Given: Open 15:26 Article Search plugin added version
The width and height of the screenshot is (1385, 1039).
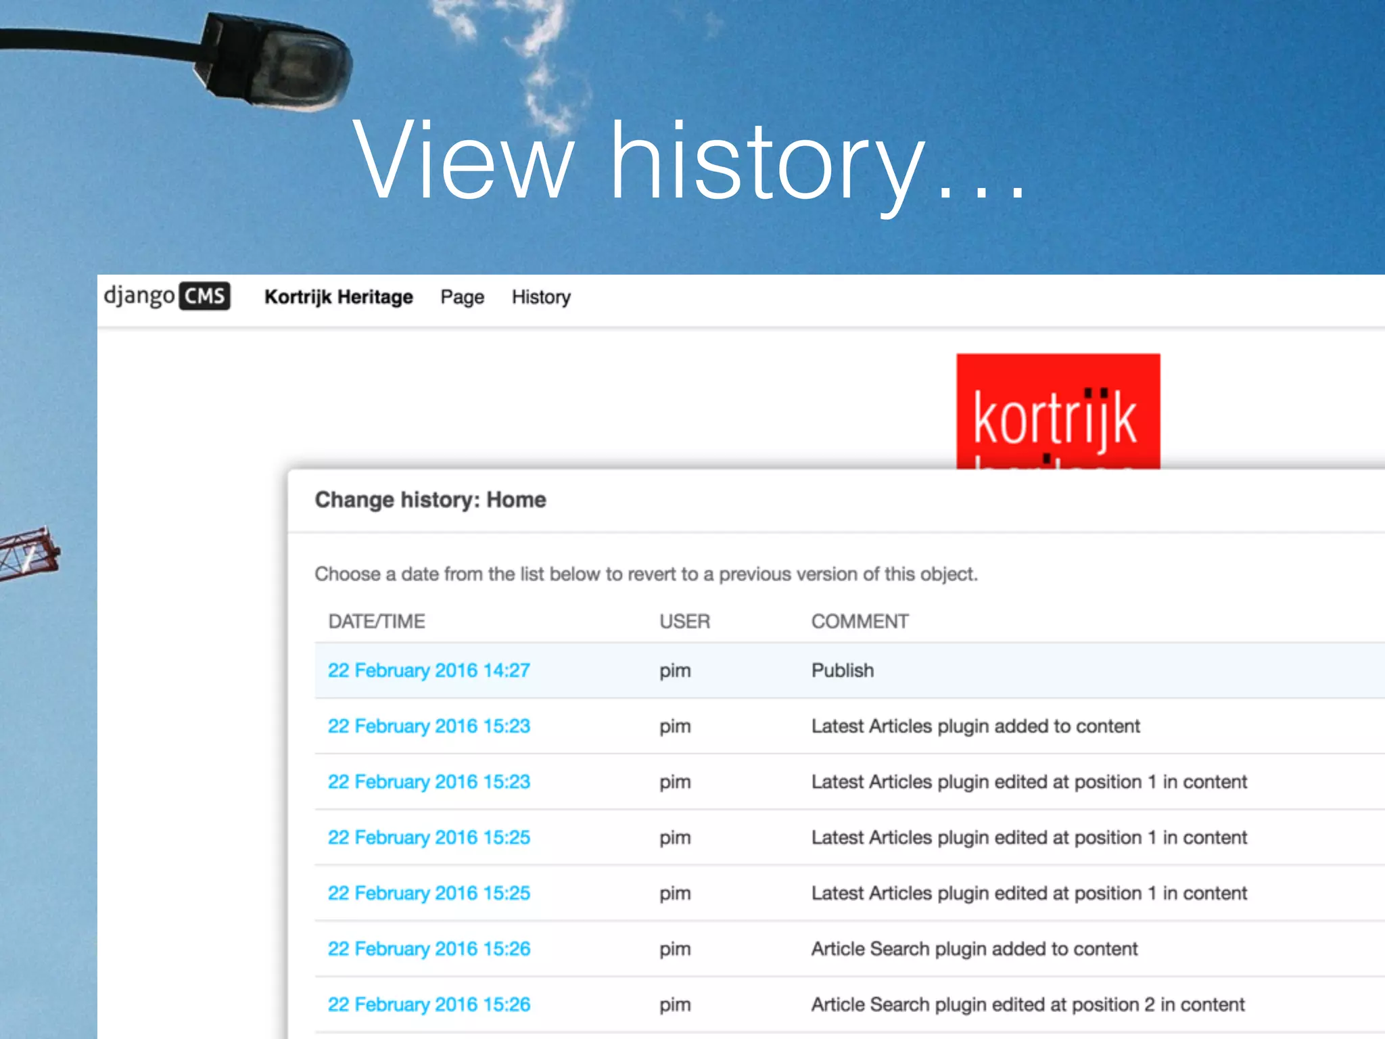Looking at the screenshot, I should click(429, 948).
